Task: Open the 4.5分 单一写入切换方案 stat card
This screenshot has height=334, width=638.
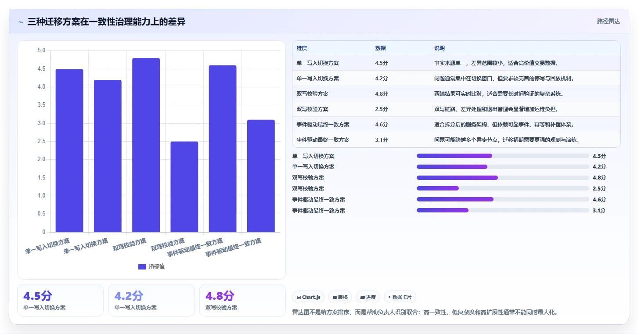Action: coord(60,300)
